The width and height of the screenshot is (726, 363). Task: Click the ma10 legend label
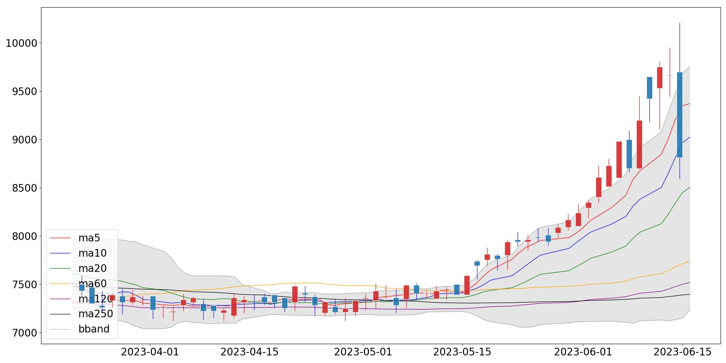coord(93,253)
